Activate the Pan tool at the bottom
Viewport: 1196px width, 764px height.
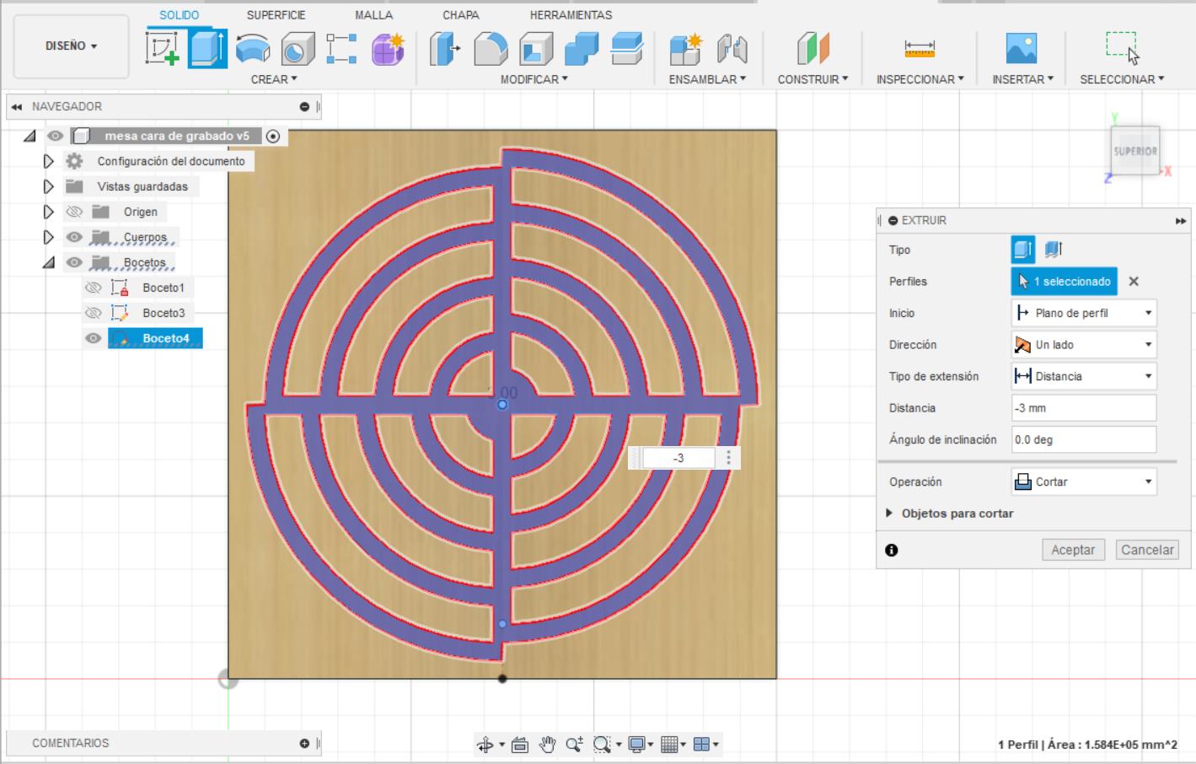coord(547,744)
